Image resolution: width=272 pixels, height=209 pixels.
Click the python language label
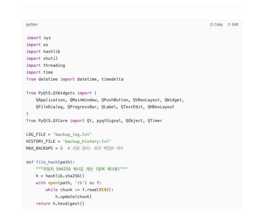tap(32, 24)
